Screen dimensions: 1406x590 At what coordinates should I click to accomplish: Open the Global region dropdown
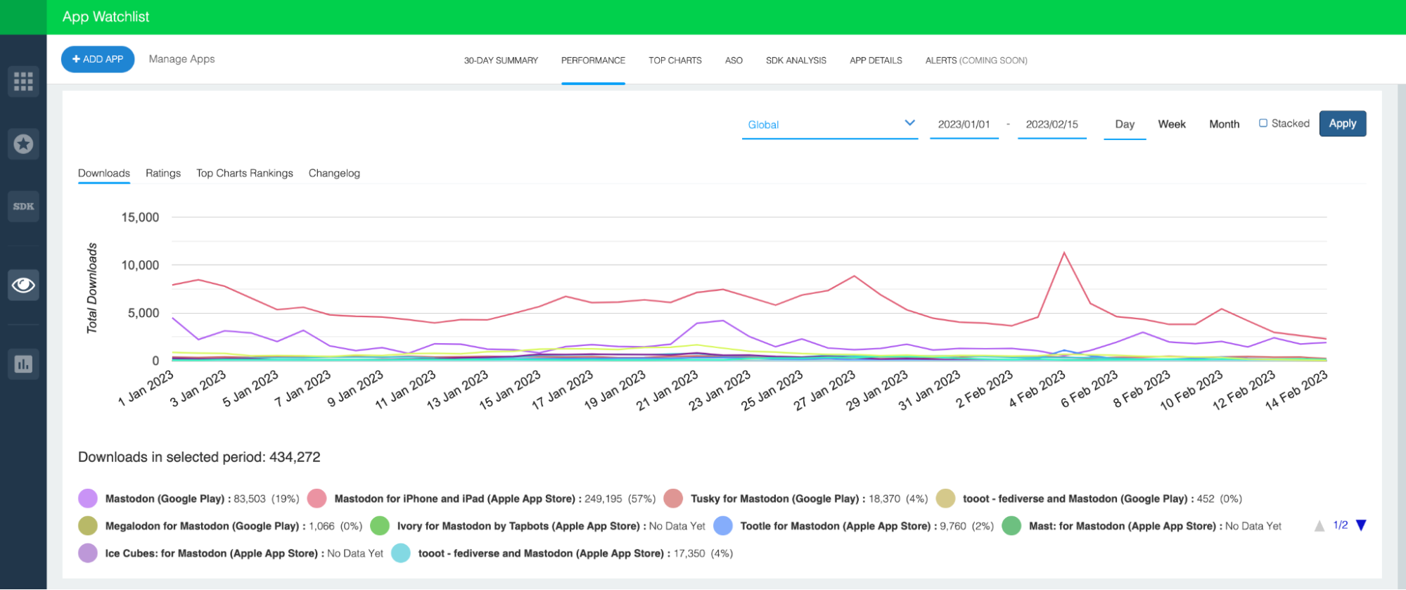click(x=830, y=124)
